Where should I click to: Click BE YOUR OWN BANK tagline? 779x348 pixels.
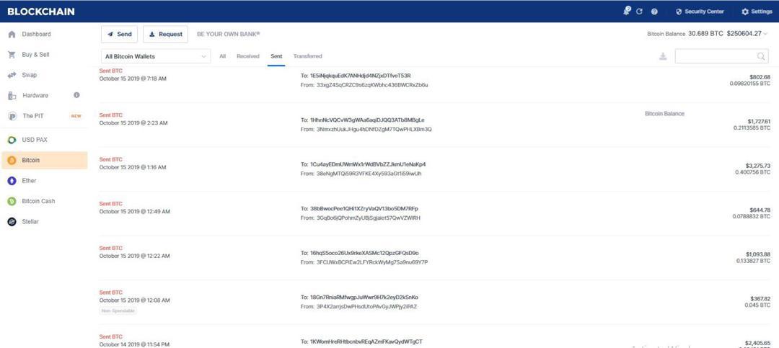(x=228, y=35)
